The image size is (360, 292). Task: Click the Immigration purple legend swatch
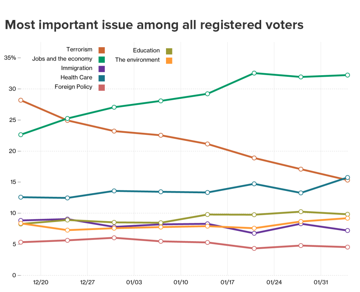(x=102, y=69)
